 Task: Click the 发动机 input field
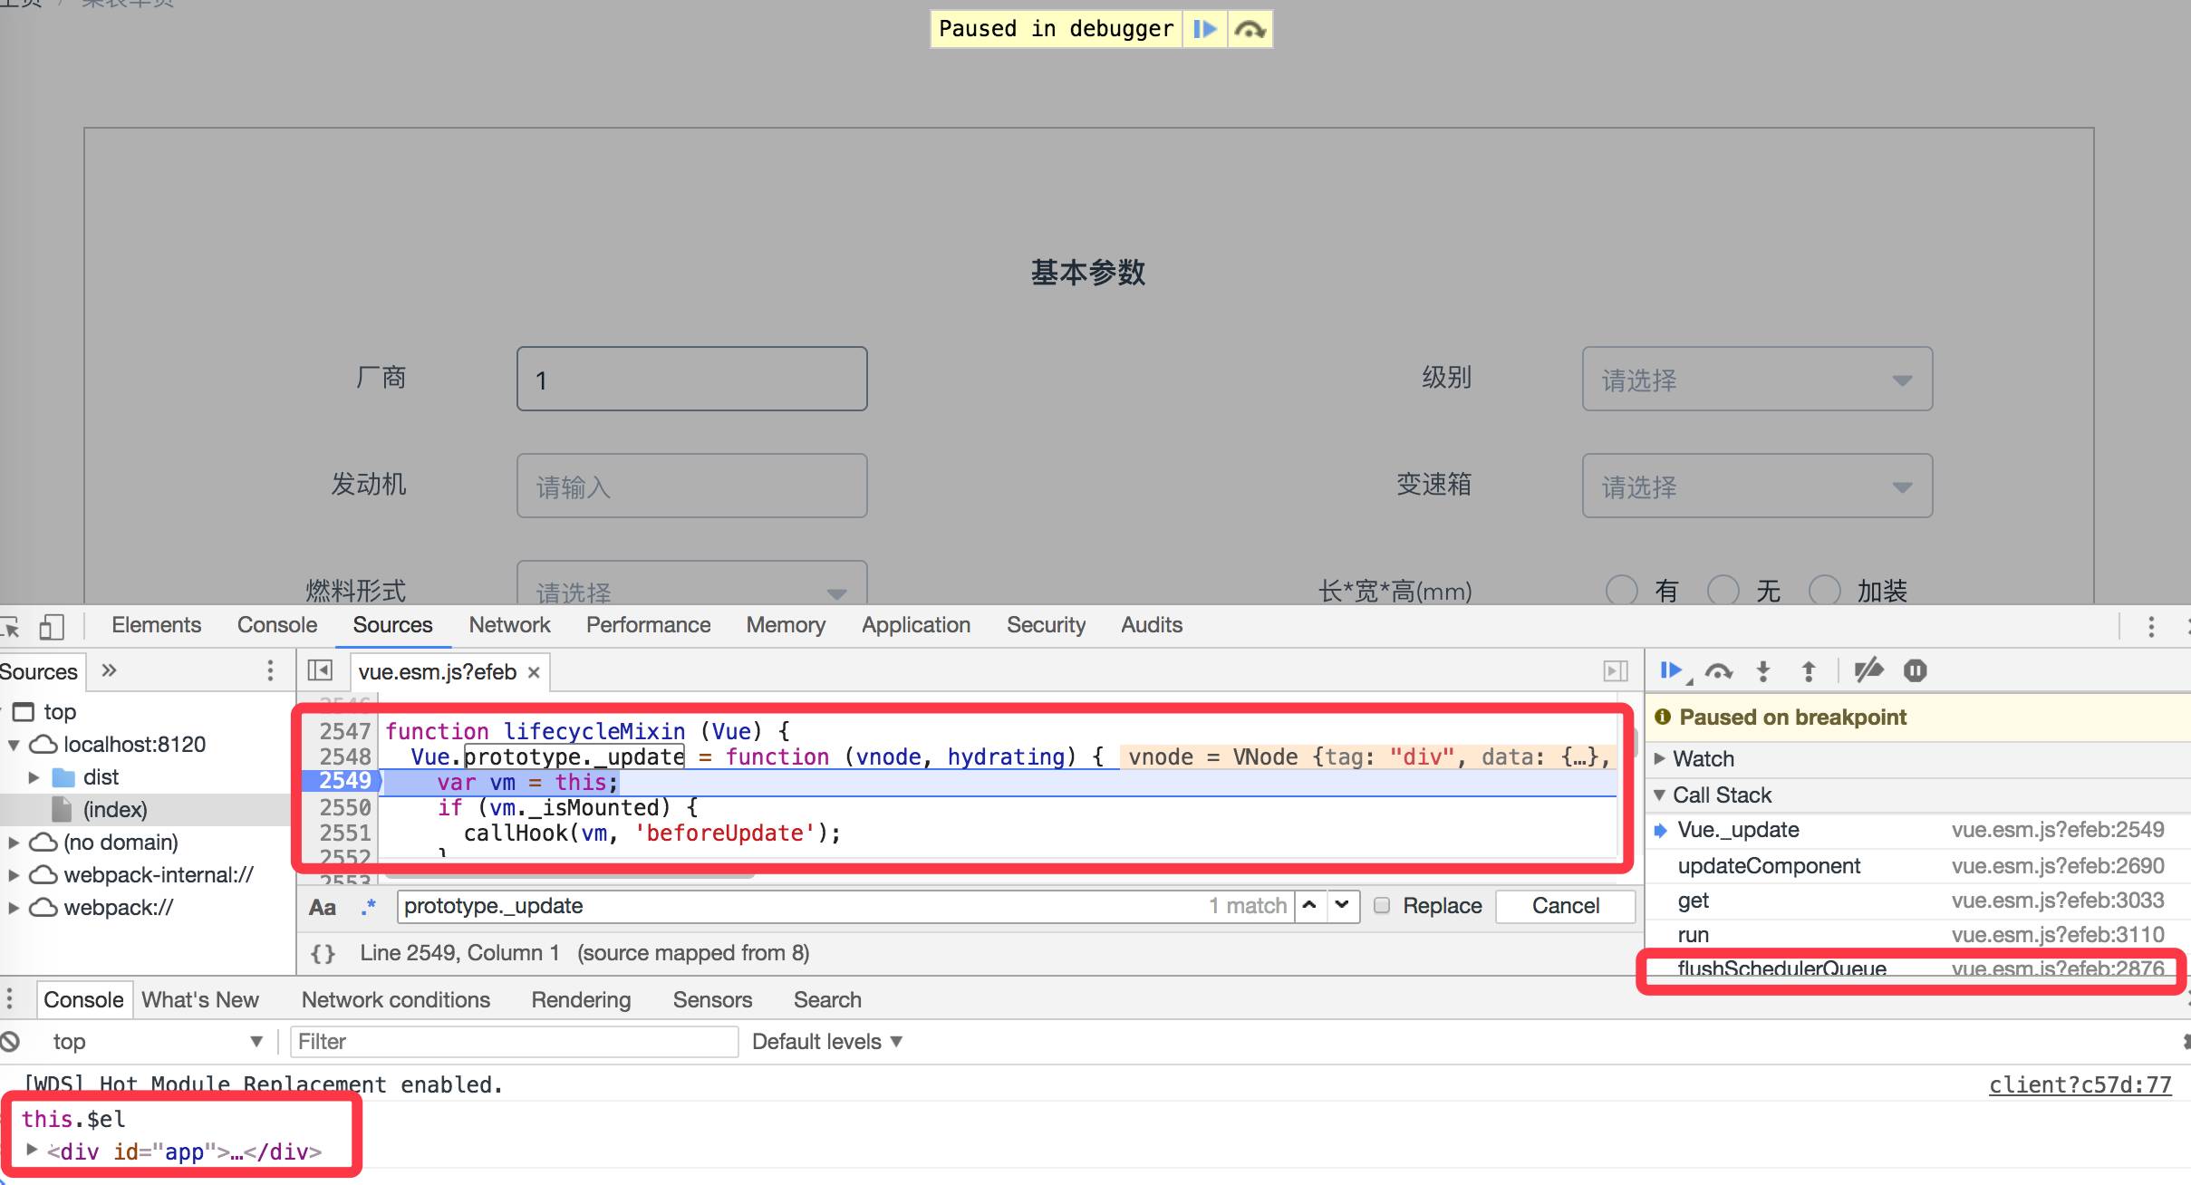click(x=691, y=487)
